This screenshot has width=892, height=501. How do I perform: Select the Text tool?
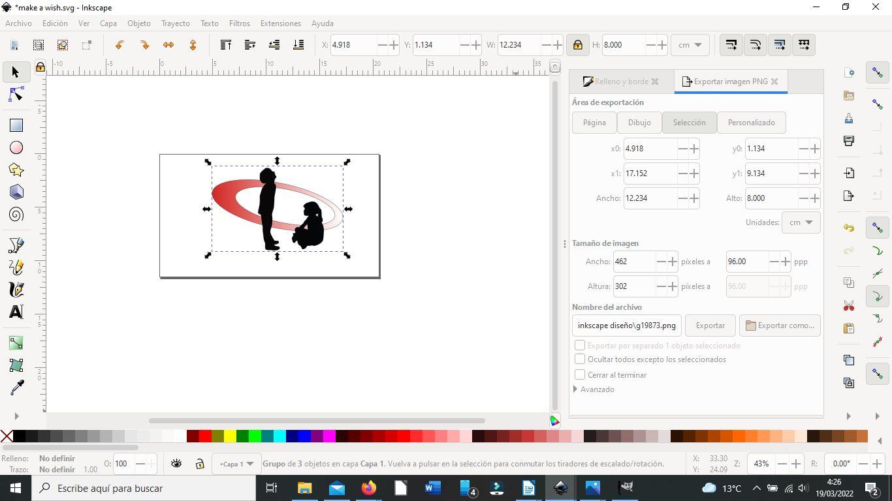16,312
